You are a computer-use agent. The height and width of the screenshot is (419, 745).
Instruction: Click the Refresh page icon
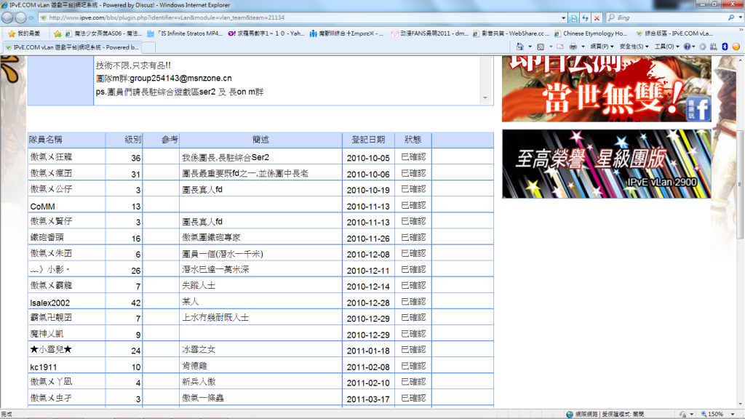point(586,17)
